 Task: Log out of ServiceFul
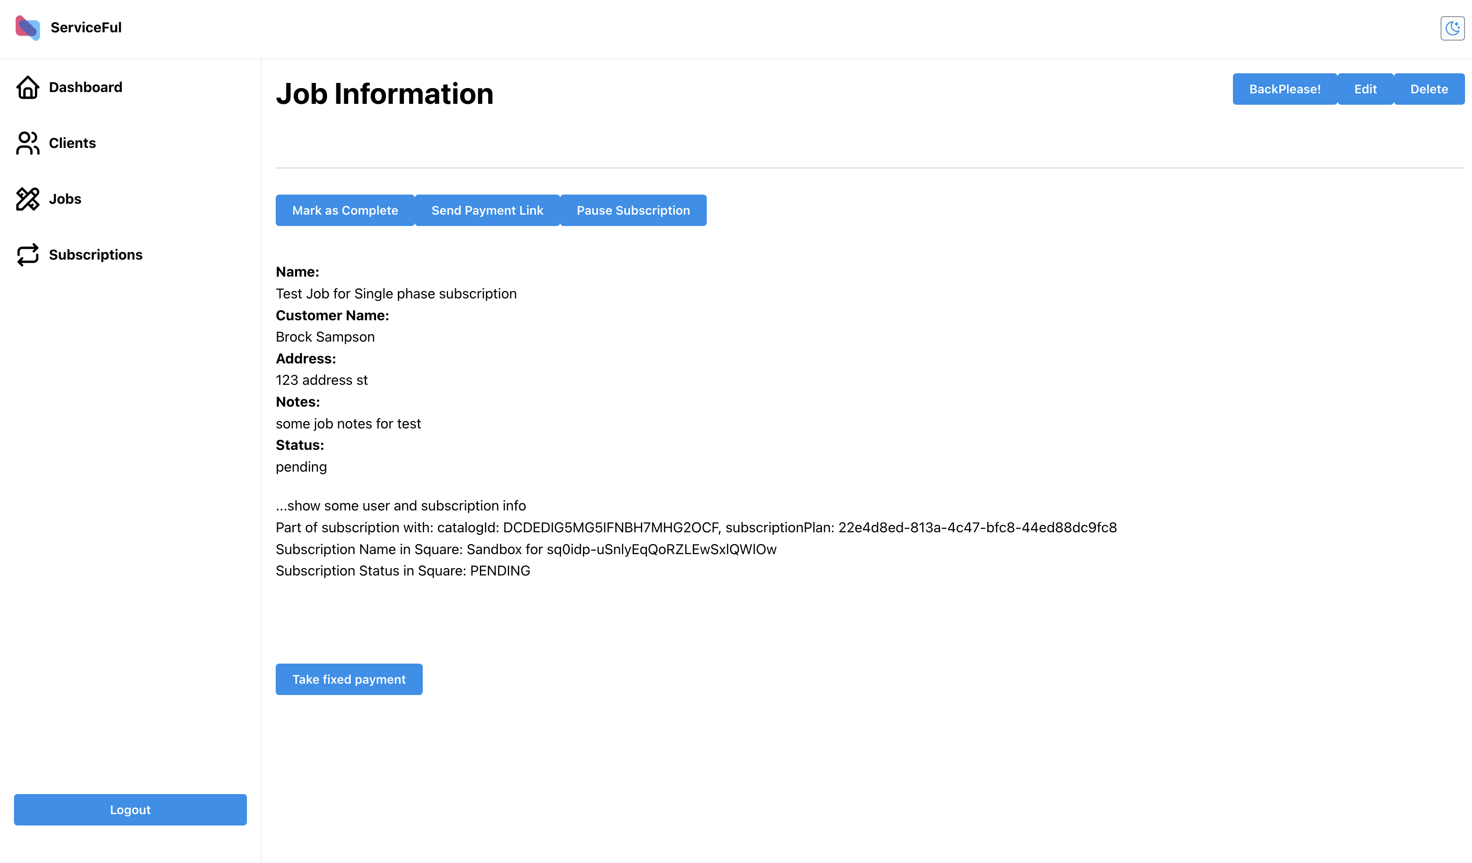130,810
